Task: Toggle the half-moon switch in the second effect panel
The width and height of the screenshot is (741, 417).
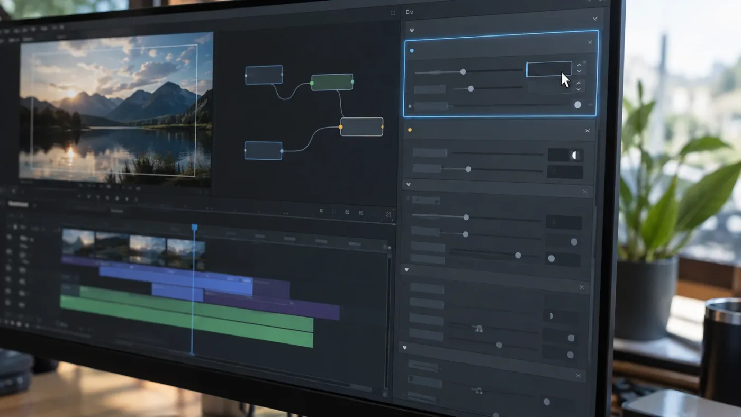Action: (x=574, y=155)
